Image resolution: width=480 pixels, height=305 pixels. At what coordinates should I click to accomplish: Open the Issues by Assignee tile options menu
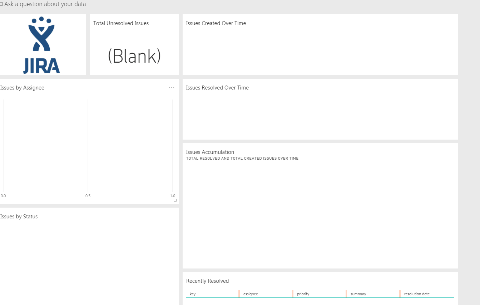[172, 88]
